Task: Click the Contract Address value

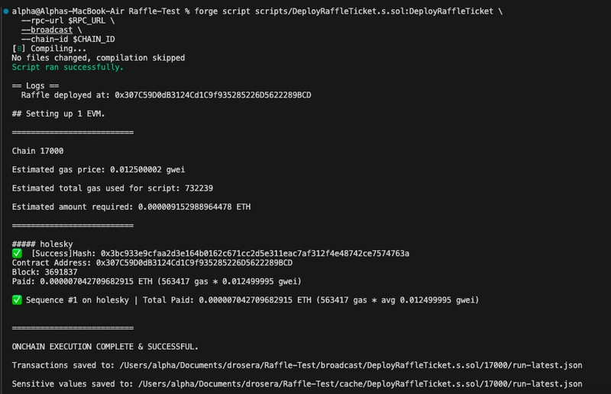Action: (x=194, y=263)
